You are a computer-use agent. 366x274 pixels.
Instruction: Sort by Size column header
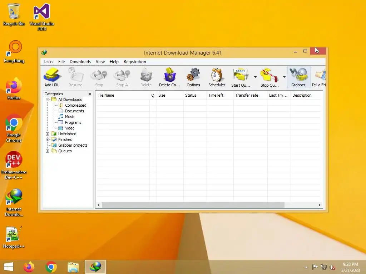point(170,95)
